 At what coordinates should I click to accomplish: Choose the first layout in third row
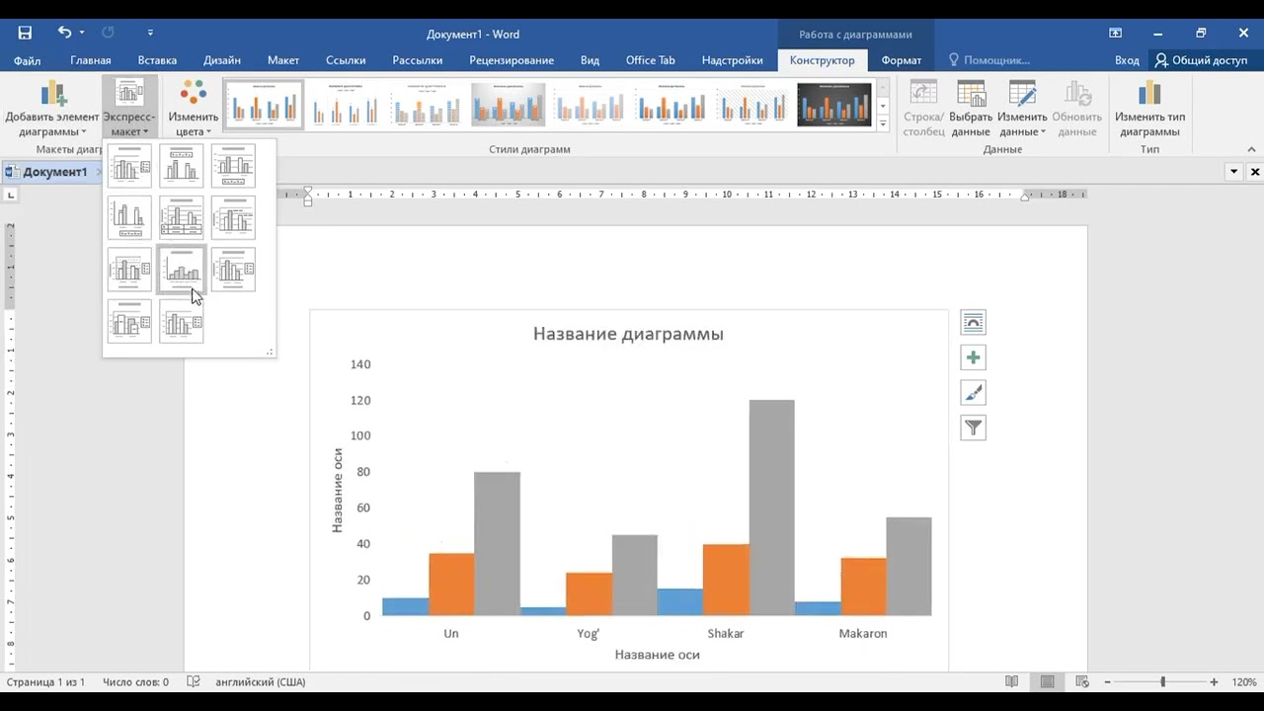(x=129, y=269)
